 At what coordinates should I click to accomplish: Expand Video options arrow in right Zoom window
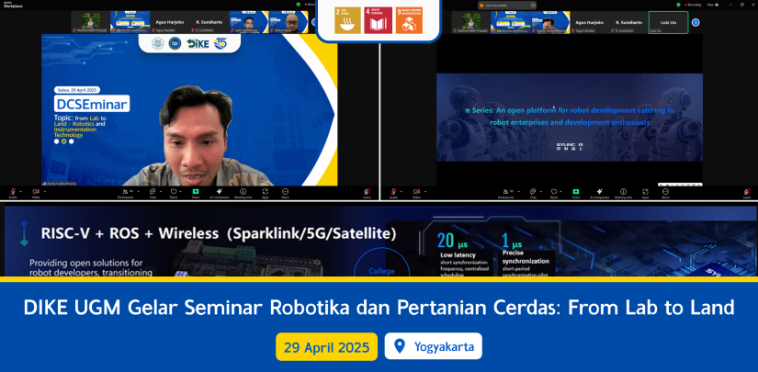coord(425,191)
